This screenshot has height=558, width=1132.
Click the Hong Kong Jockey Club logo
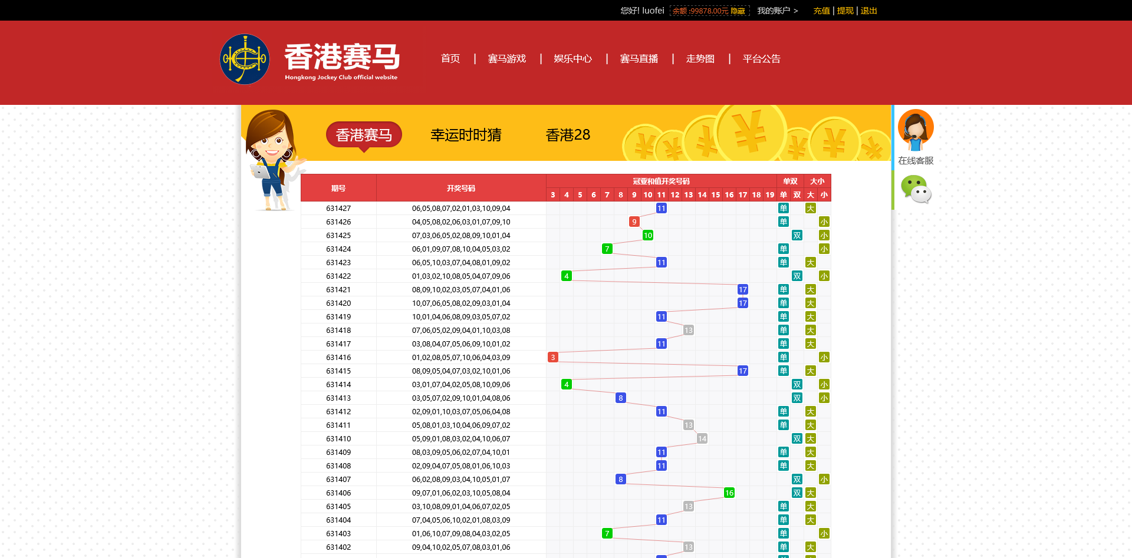tap(245, 59)
